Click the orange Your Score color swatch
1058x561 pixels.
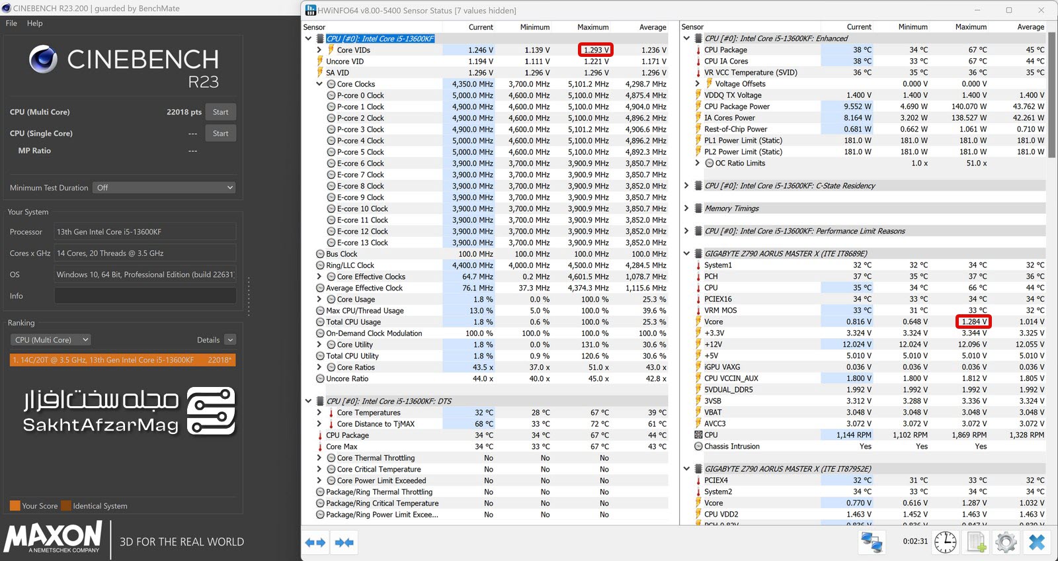pyautogui.click(x=15, y=506)
